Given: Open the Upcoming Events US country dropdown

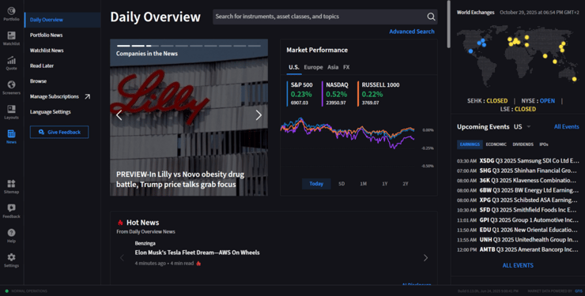Looking at the screenshot, I should [522, 126].
